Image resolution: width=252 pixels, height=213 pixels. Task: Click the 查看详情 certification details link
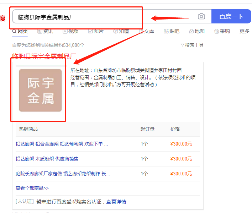point(116,202)
